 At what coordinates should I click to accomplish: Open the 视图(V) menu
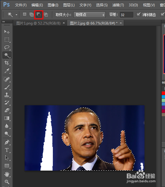149,5
